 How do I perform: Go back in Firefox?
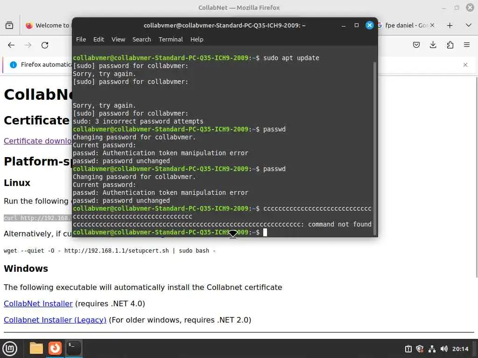pyautogui.click(x=11, y=45)
